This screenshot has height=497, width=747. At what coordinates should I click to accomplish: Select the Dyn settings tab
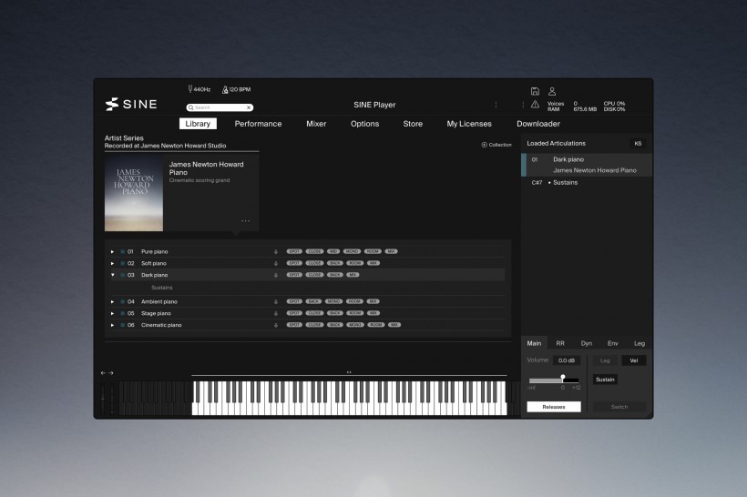point(587,343)
